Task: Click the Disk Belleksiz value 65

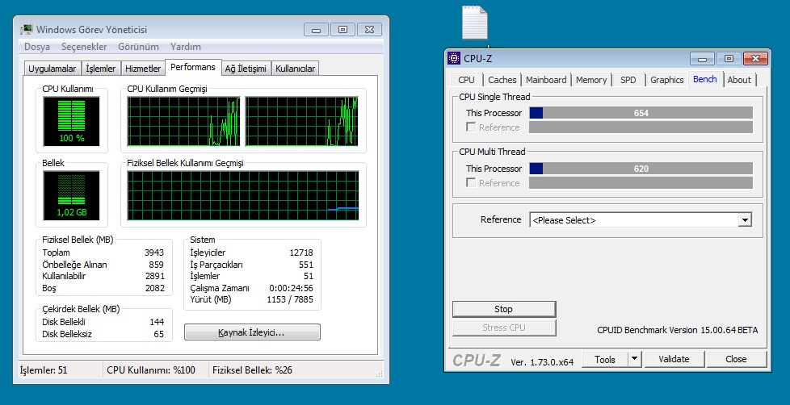Action: point(158,334)
